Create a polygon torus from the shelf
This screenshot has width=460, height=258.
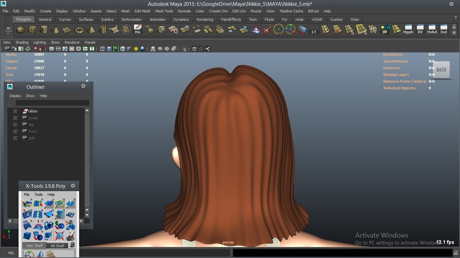pyautogui.click(x=79, y=30)
